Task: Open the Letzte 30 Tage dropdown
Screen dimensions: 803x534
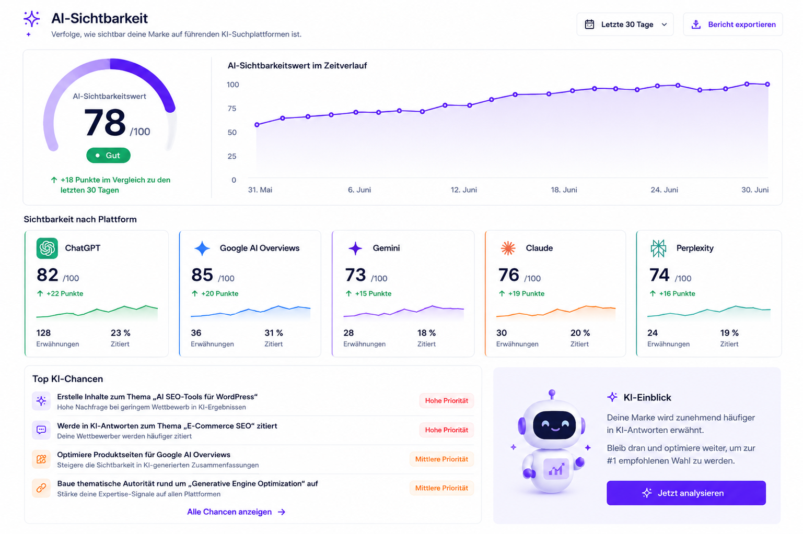Action: tap(625, 25)
